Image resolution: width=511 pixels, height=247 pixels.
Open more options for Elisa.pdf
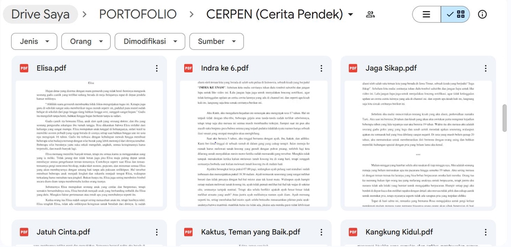[156, 69]
